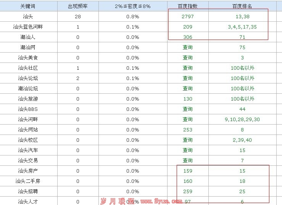The height and width of the screenshot is (205, 282).
Task: Open the 查询 link for 汕头交易
Action: click(x=187, y=161)
